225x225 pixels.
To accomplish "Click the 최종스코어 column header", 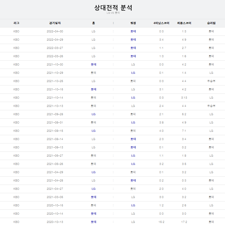I will 184,23.
